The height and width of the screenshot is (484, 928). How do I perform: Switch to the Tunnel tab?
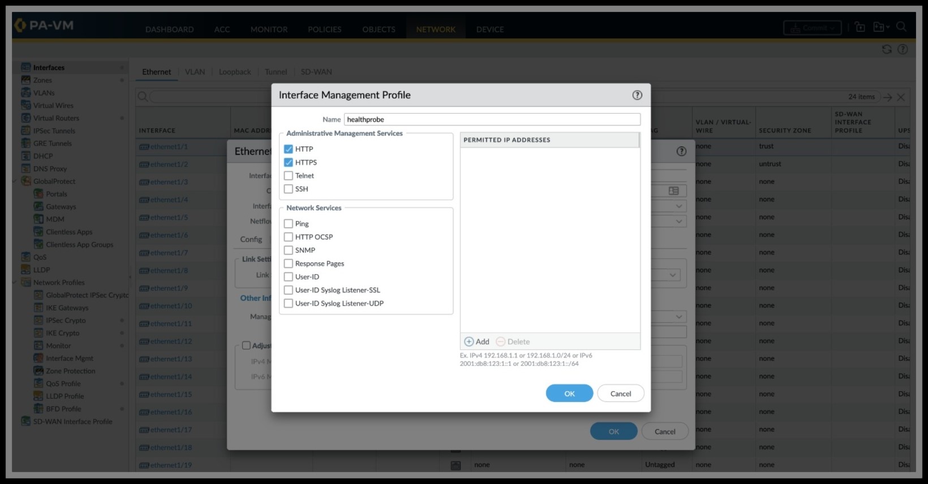tap(276, 72)
